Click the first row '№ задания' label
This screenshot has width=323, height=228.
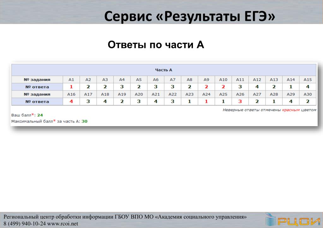pos(37,80)
